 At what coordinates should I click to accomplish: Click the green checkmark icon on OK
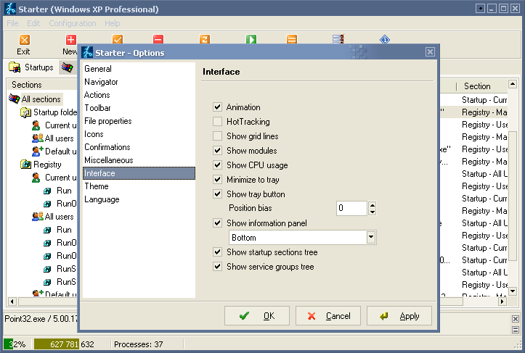[x=245, y=315]
